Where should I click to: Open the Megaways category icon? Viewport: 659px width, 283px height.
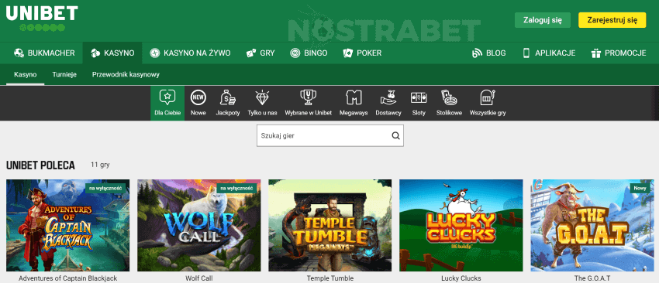[354, 97]
